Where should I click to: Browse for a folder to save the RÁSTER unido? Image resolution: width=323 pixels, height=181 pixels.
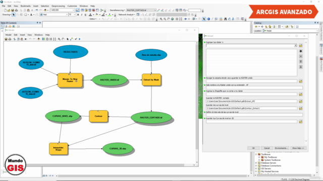click(301, 81)
